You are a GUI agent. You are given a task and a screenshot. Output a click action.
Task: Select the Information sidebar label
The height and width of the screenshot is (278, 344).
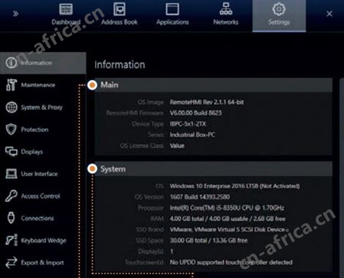click(37, 62)
